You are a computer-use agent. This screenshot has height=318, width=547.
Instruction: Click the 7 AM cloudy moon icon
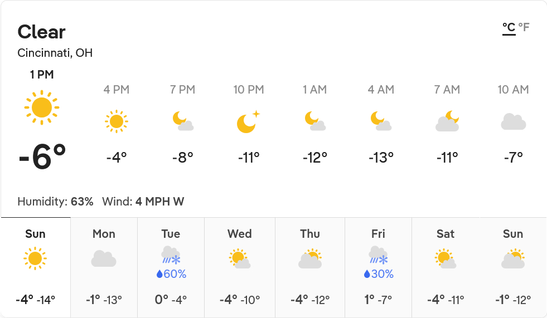tap(447, 121)
